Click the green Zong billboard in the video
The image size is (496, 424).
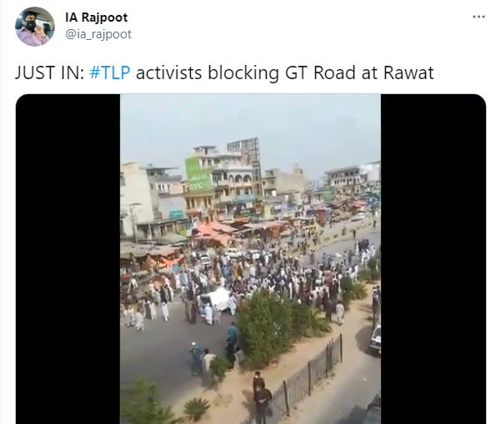tap(198, 175)
